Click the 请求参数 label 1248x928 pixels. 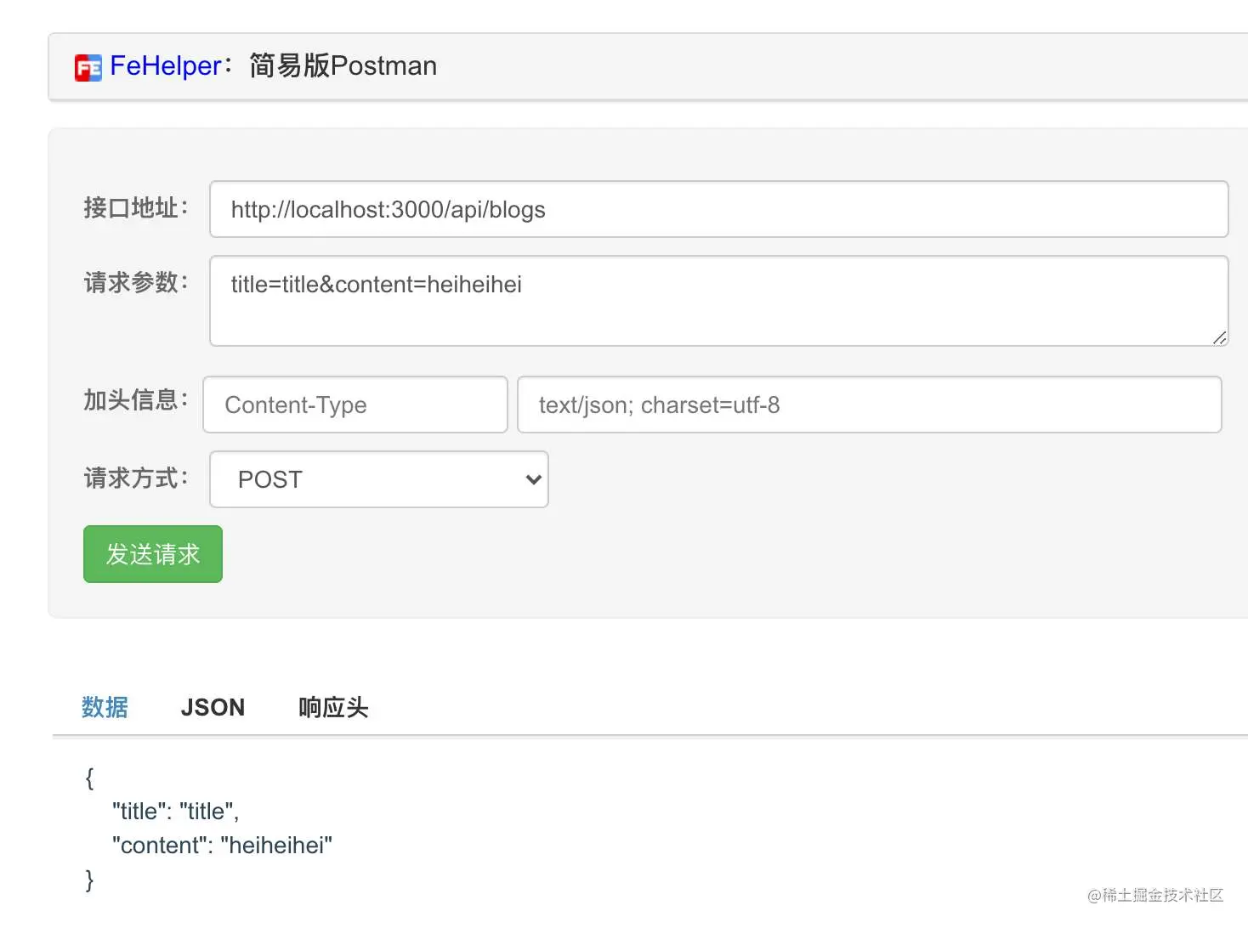(136, 282)
